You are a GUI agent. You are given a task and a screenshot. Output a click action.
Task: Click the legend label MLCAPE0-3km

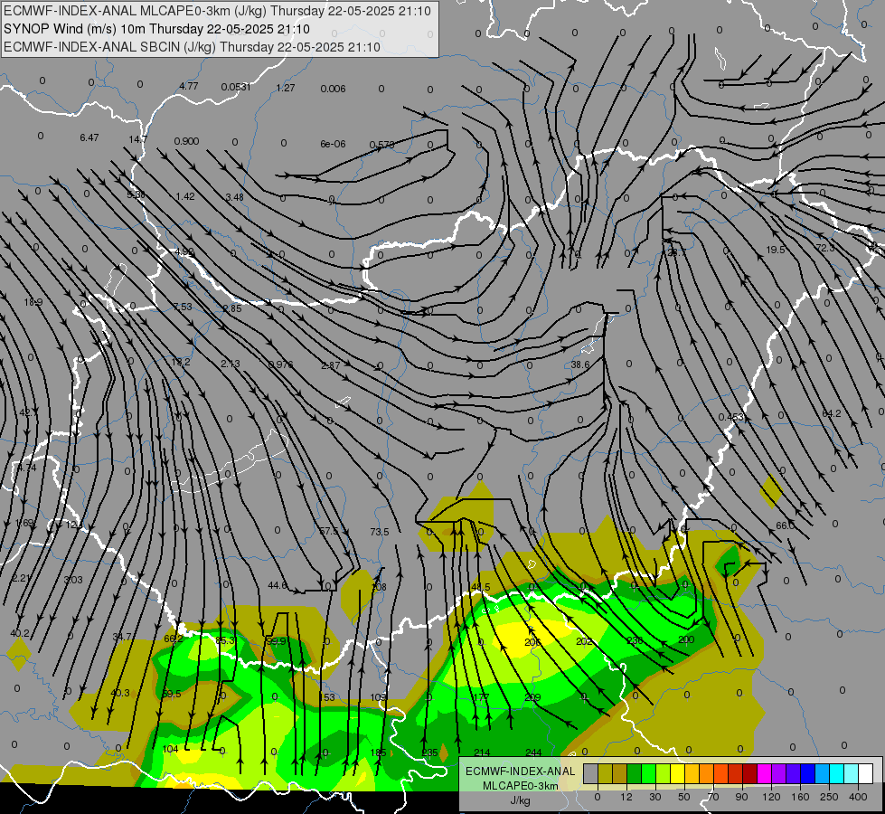520,786
